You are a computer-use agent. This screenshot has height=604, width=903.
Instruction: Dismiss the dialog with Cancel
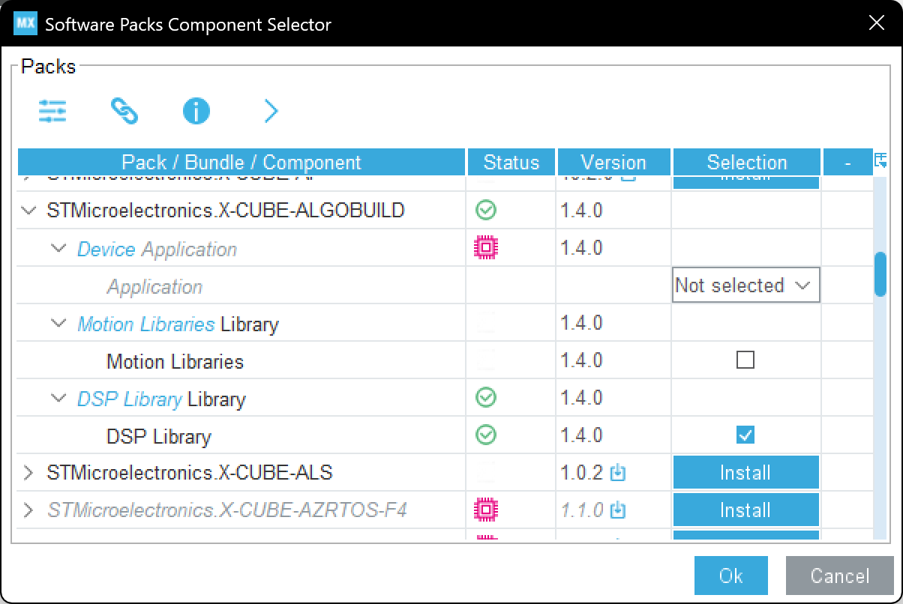tap(839, 576)
